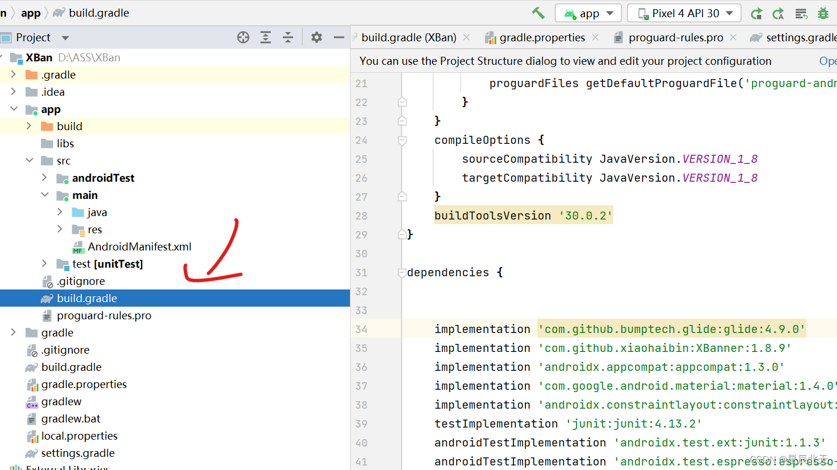Screen dimensions: 837x470
Task: Click sourceCompatibility on line 25
Action: 527,159
